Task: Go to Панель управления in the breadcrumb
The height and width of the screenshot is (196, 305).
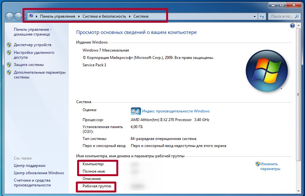Action: point(58,16)
